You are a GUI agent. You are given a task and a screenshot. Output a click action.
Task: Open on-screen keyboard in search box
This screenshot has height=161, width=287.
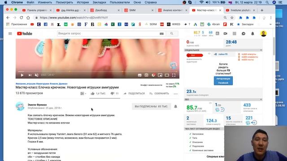[161, 34]
